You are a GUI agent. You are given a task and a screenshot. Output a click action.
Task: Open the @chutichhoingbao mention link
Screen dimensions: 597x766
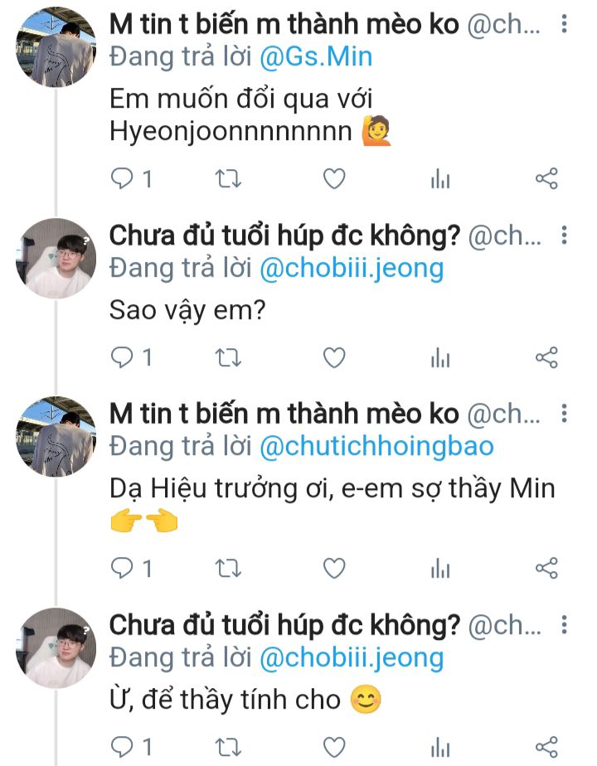pos(376,447)
